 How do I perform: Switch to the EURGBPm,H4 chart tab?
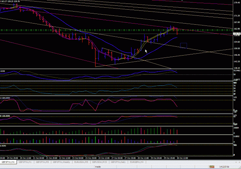137,162
